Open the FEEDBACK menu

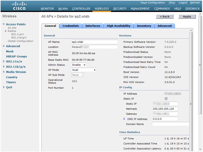(x=193, y=9)
